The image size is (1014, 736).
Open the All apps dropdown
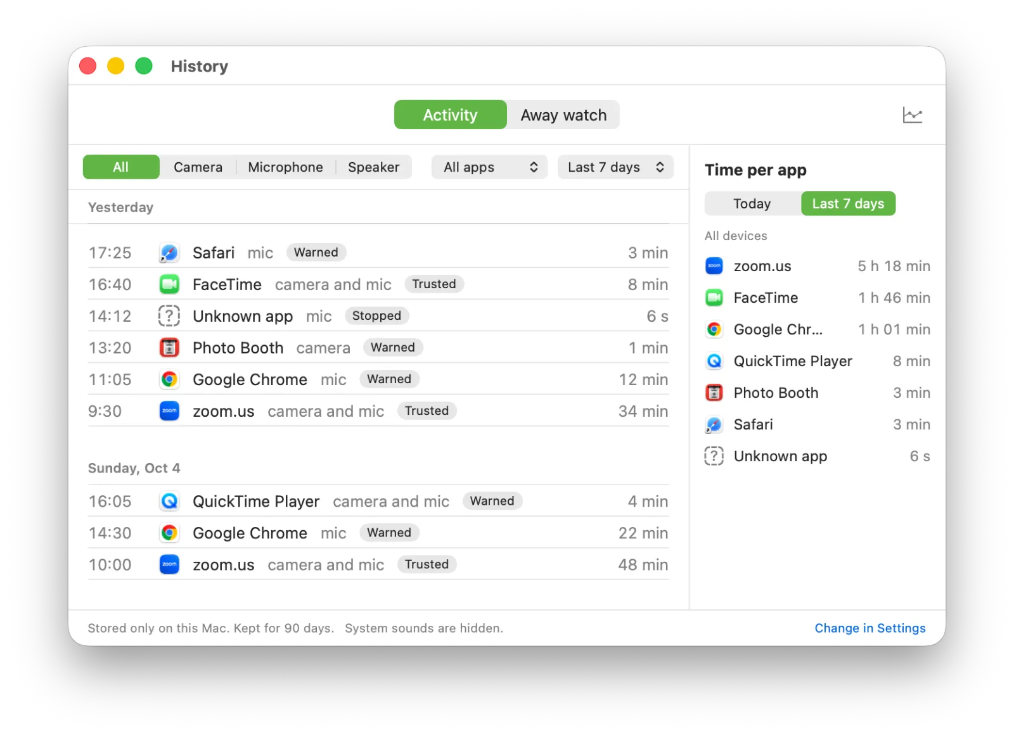click(489, 167)
